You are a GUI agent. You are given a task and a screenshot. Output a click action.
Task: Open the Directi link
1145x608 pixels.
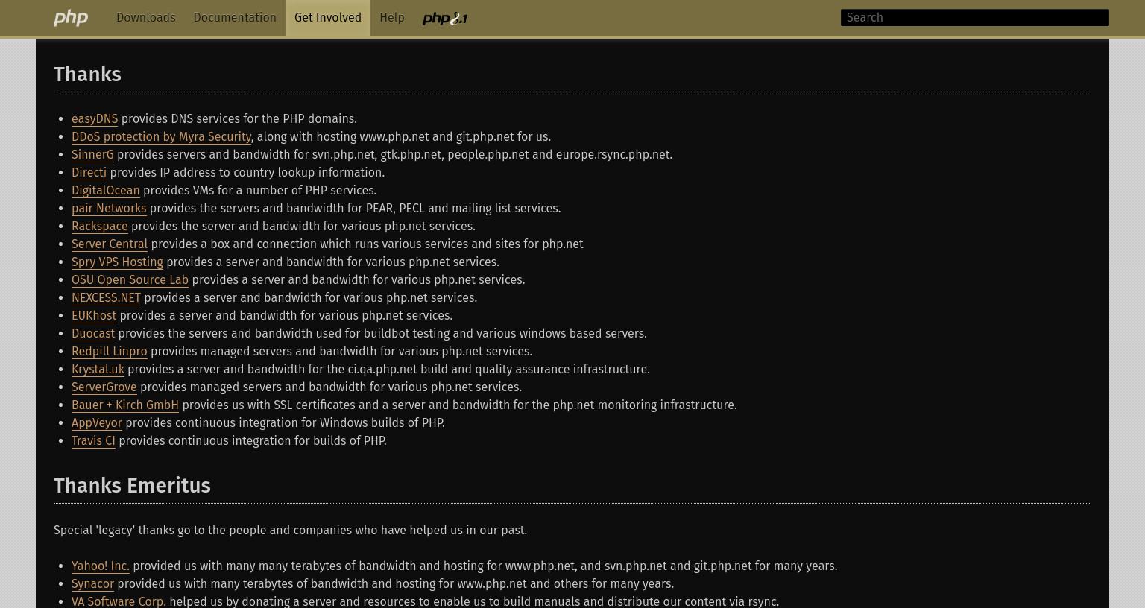89,173
